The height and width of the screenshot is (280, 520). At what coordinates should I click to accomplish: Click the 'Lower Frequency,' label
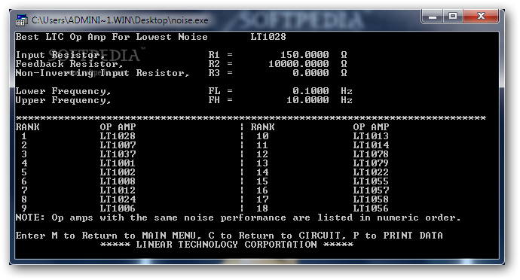[x=63, y=91]
